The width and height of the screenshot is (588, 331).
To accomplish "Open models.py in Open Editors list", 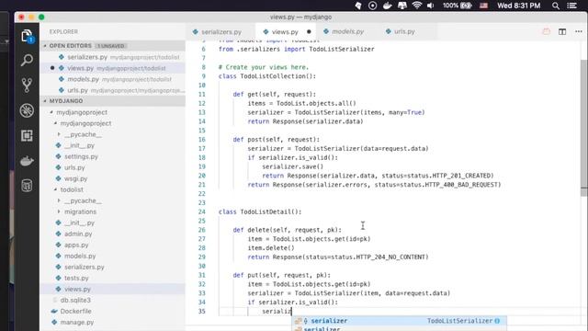I will [112, 79].
